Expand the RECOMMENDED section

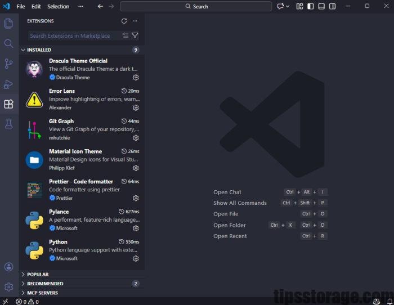pos(82,284)
